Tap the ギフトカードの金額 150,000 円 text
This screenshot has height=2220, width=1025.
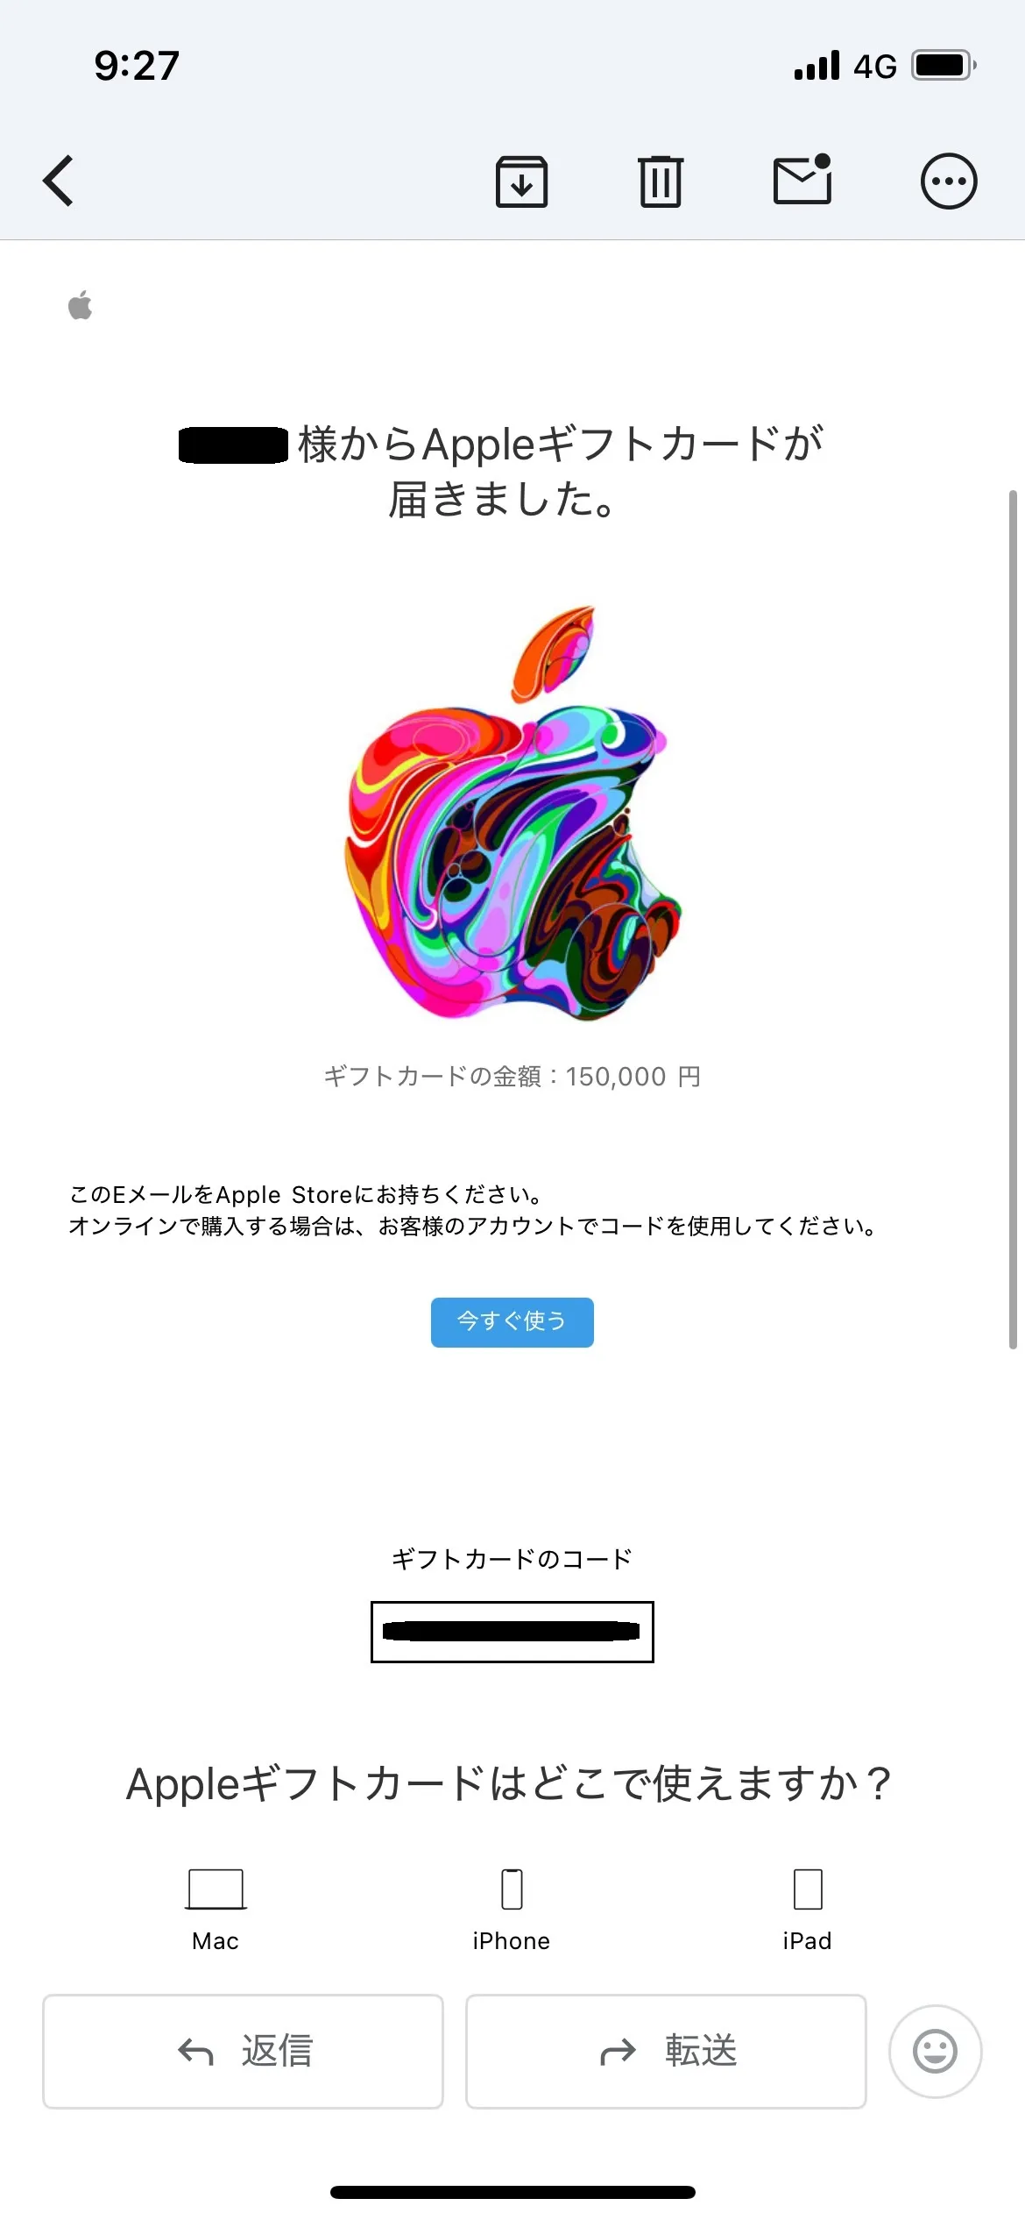point(512,1077)
